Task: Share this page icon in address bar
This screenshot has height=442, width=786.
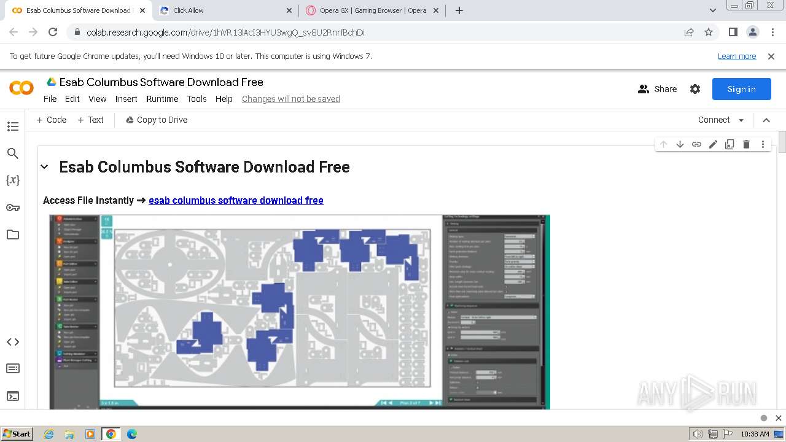Action: point(689,32)
